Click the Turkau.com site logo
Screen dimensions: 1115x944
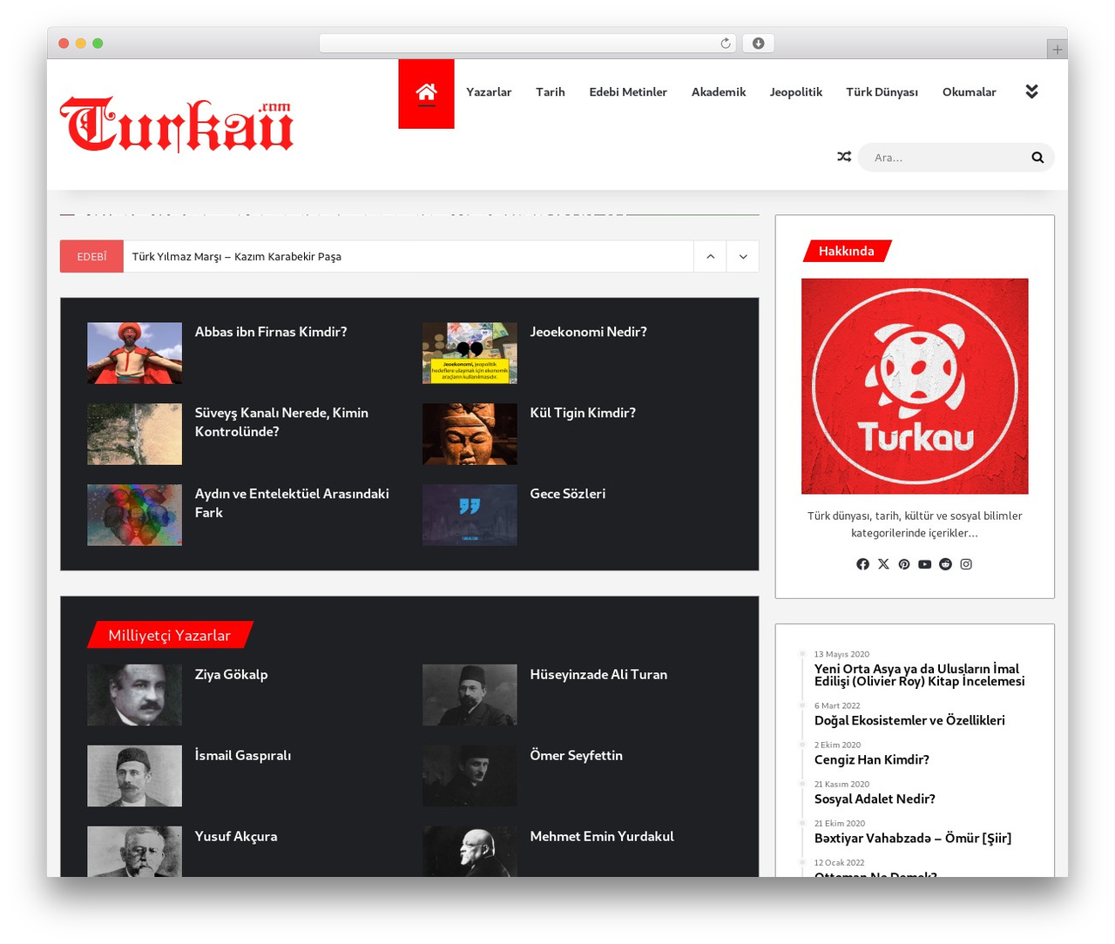[177, 124]
